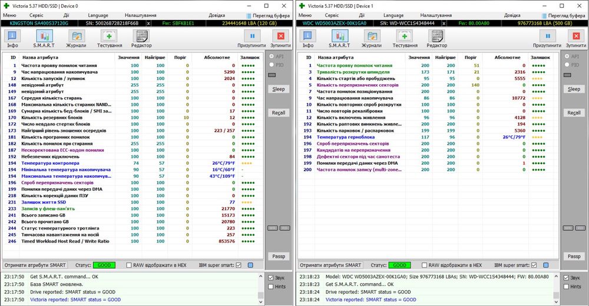Click Перегляд буфера icon in Device 0 window
Viewport: 589px width, 306px height.
(x=249, y=16)
